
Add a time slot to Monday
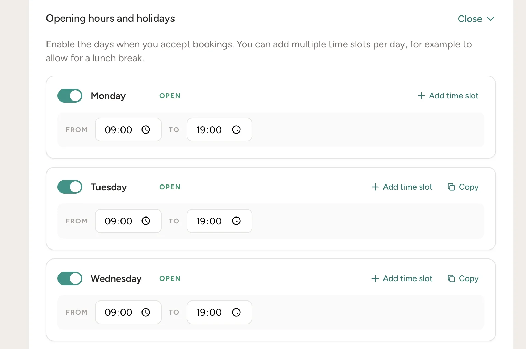448,96
